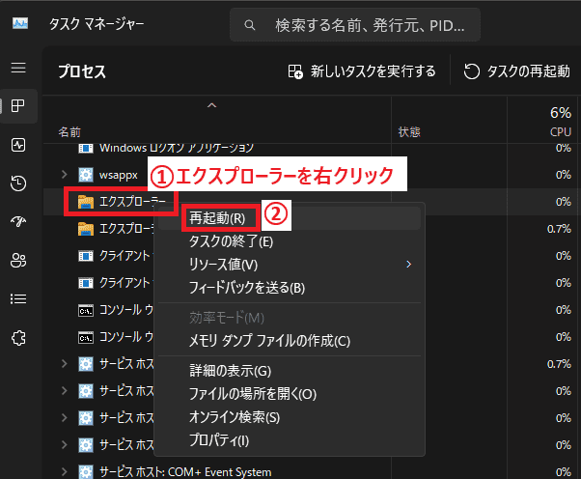The image size is (581, 479).
Task: Select the Processes sidebar icon
Action: [18, 106]
